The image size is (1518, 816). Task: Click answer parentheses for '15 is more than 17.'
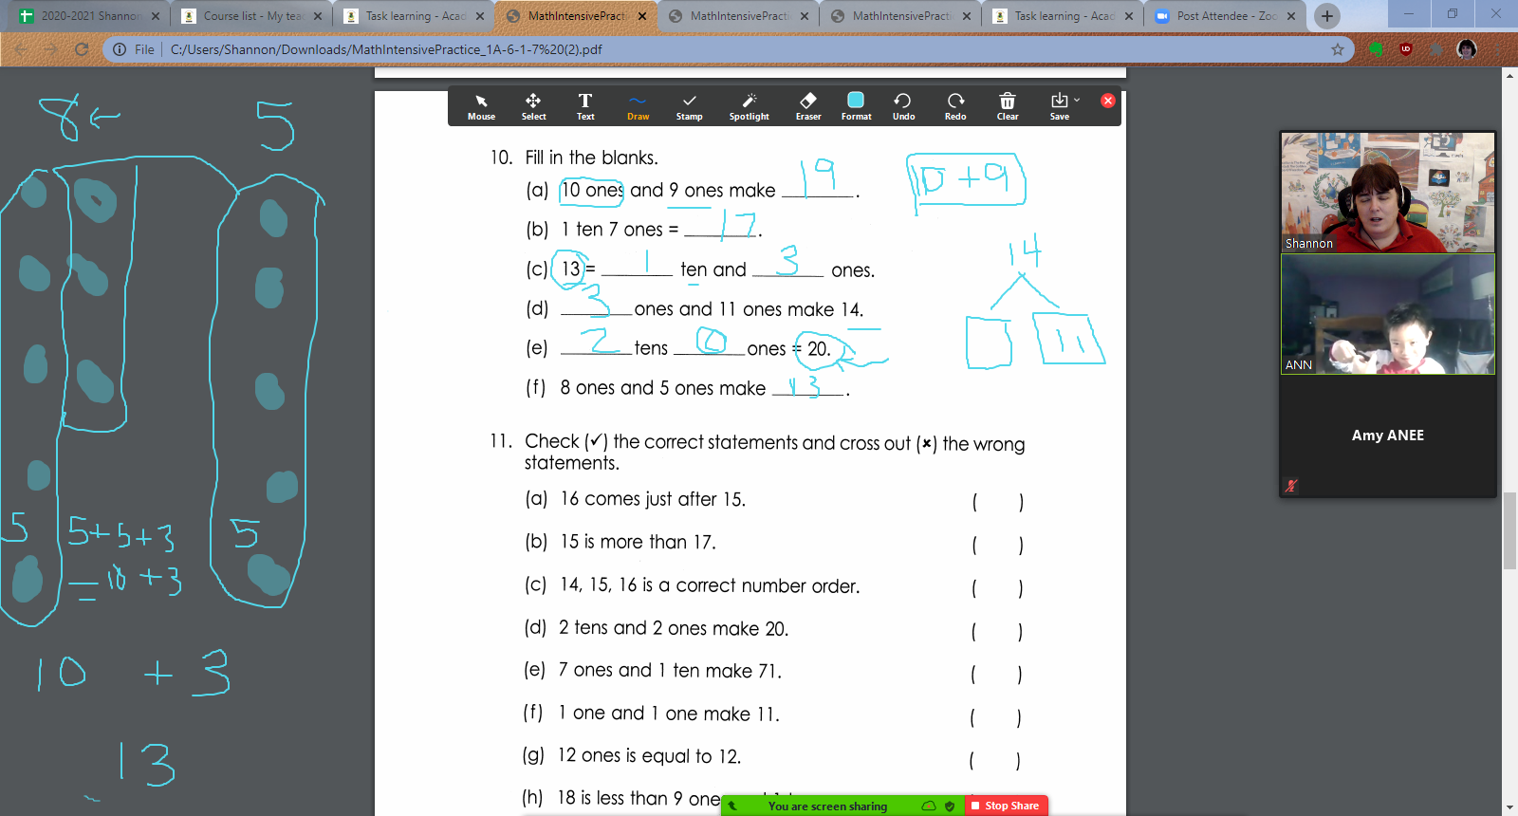(997, 545)
